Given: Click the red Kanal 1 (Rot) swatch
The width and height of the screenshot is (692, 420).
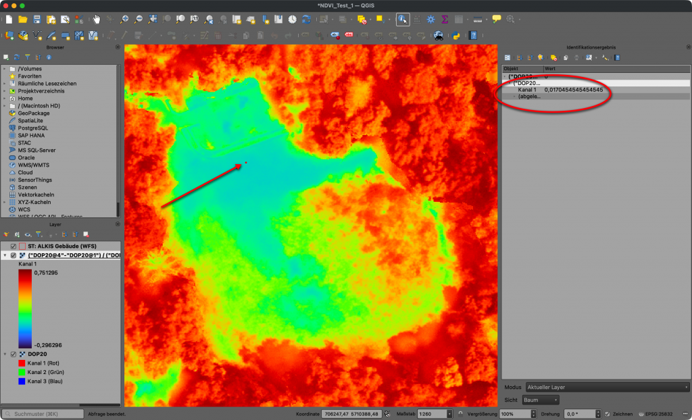Looking at the screenshot, I should [22, 363].
